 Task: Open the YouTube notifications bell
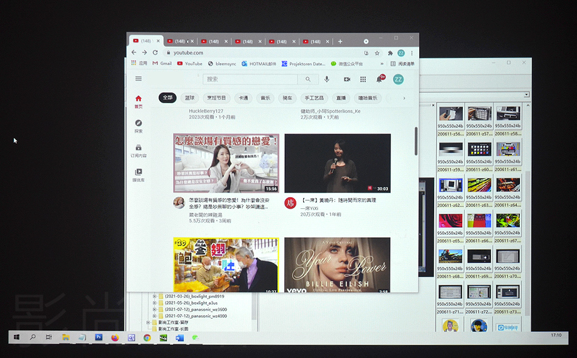pos(379,79)
